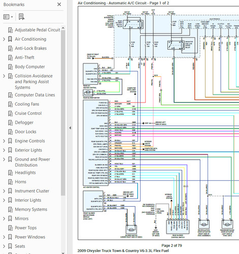
Task: Click the Adjustable Pedal Circuit bookmark icon
Action: pyautogui.click(x=11, y=30)
